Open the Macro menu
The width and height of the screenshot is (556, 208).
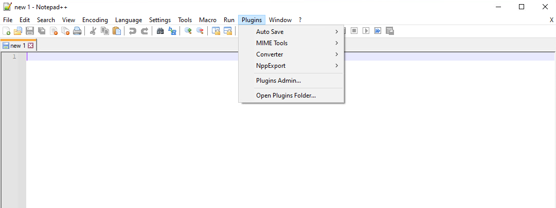(x=208, y=20)
